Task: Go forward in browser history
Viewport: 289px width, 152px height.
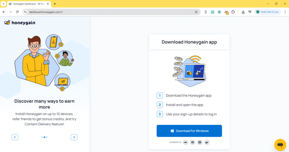Action: 10,12
